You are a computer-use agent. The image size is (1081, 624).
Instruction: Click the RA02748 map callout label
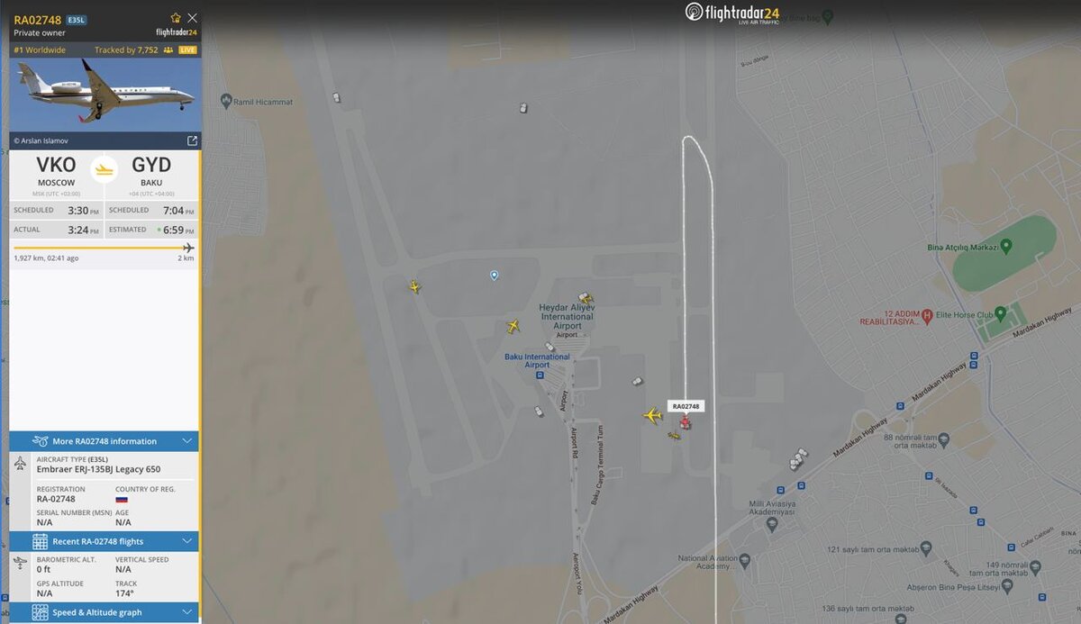click(686, 406)
